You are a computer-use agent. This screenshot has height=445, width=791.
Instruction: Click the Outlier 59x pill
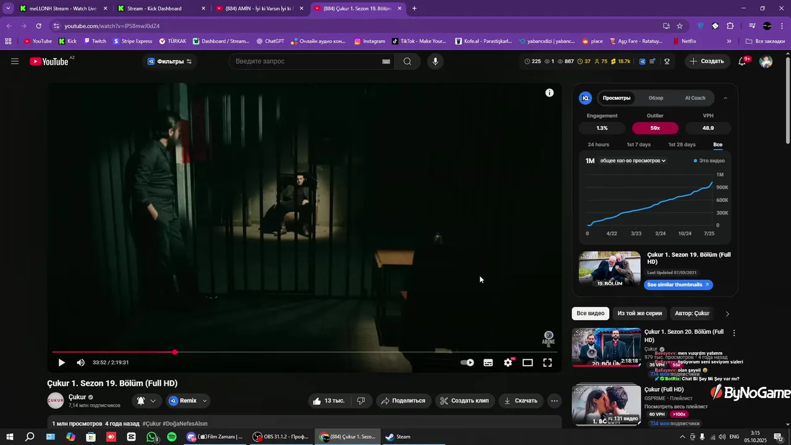(x=655, y=128)
